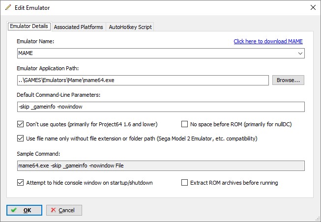This screenshot has height=222, width=321.
Task: Expand the Emulator Name dropdown arrow
Action: coord(300,54)
